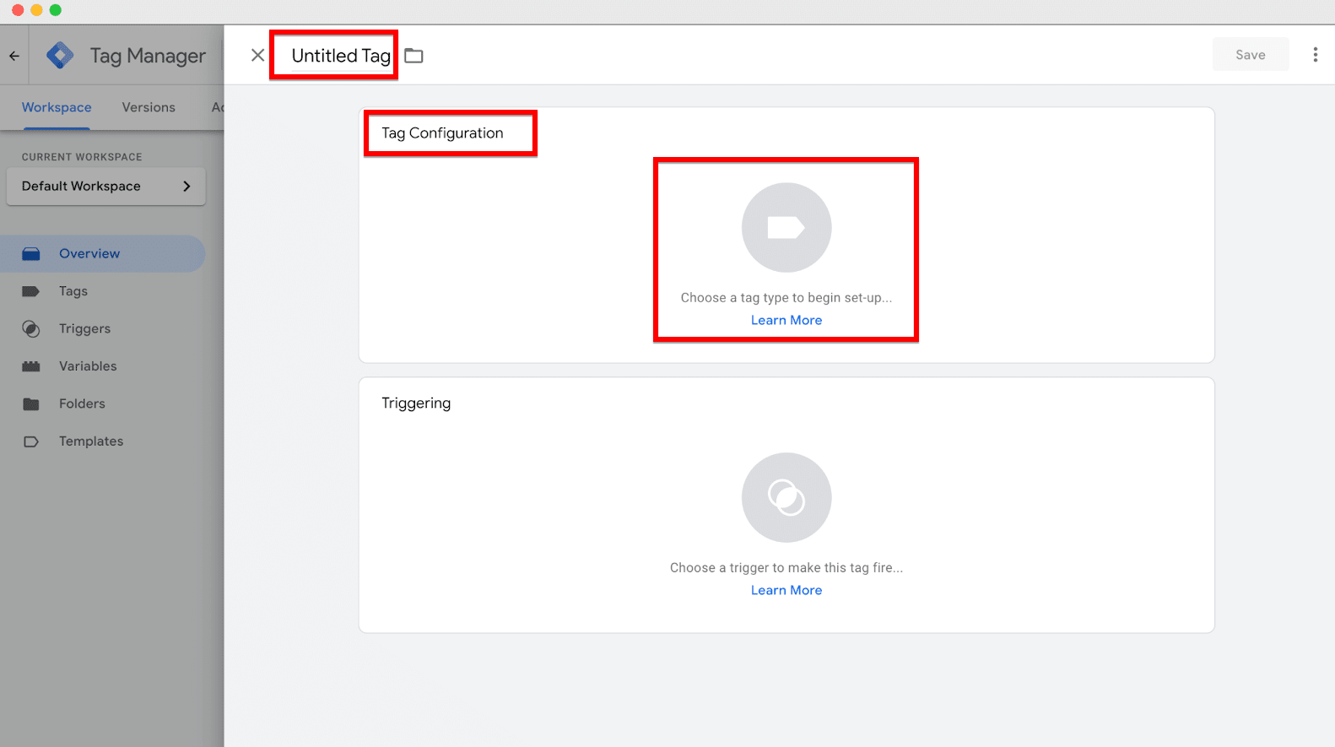Click Learn More under Tag Configuration
Screen dimensions: 1335x747
pyautogui.click(x=786, y=320)
